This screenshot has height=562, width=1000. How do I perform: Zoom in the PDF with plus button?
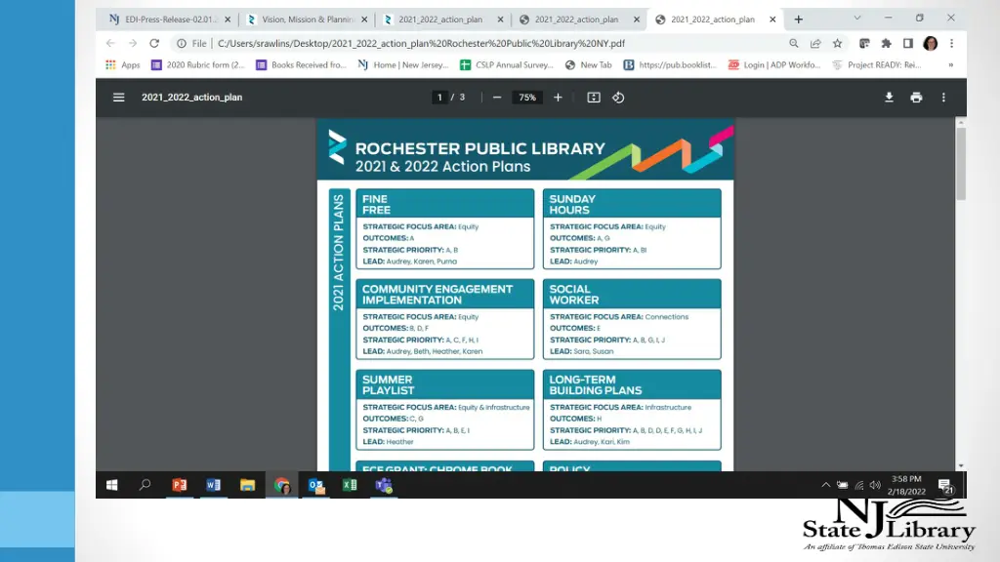click(x=558, y=98)
